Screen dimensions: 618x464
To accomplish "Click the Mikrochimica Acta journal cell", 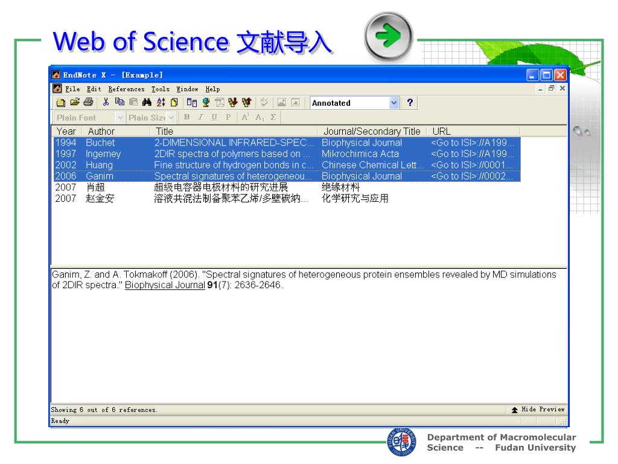I will coord(360,154).
